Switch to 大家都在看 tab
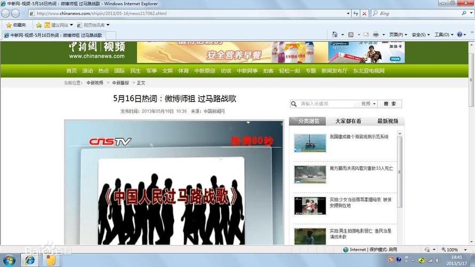Screen dimensions: 475x267 pos(348,121)
